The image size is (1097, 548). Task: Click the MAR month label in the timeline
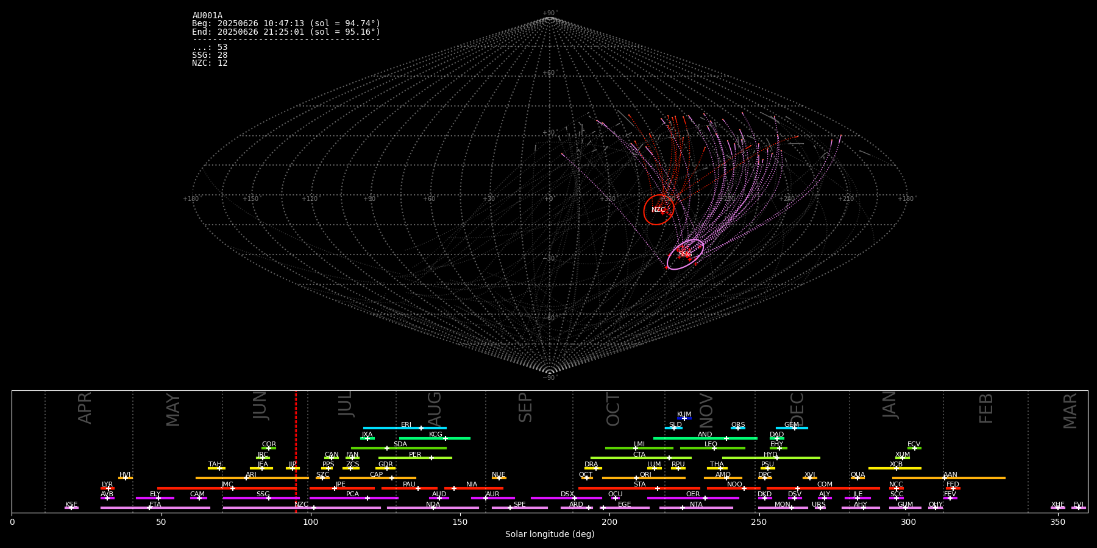[1070, 410]
